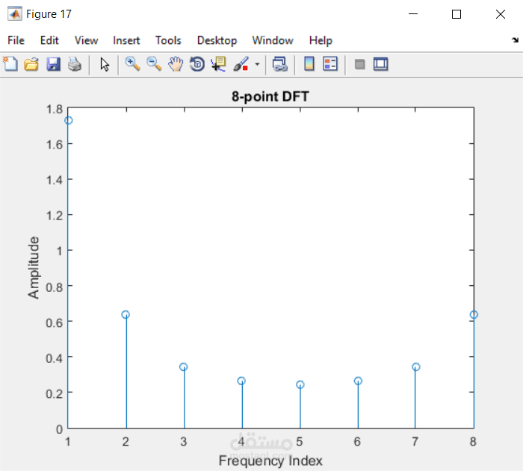Open the Window menu
523x471 pixels.
(273, 40)
